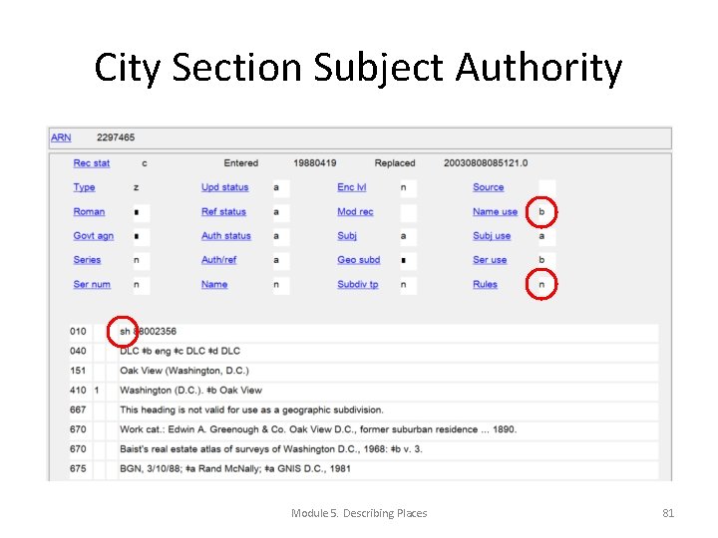Click the Name use link
The height and width of the screenshot is (538, 718).
pyautogui.click(x=495, y=212)
